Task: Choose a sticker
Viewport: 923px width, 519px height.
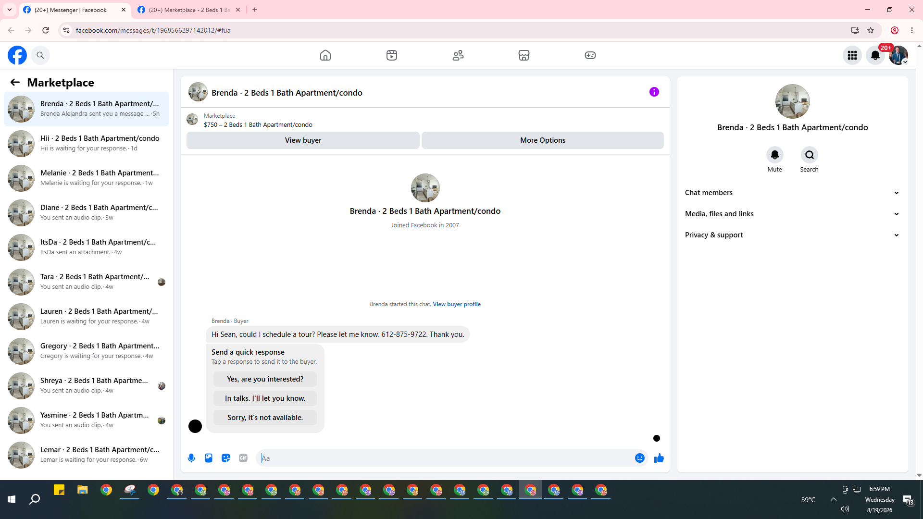Action: (226, 458)
